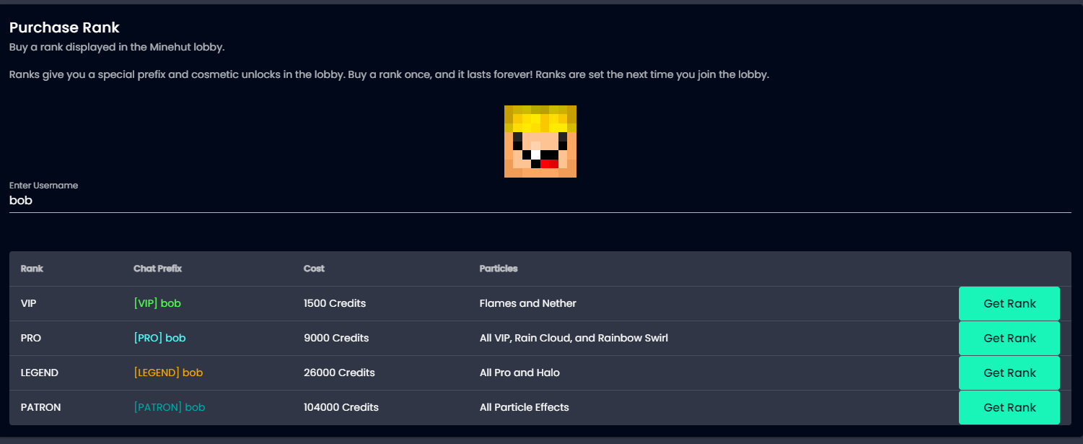The height and width of the screenshot is (444, 1083).
Task: Select the PRO rank name cell
Action: click(31, 338)
